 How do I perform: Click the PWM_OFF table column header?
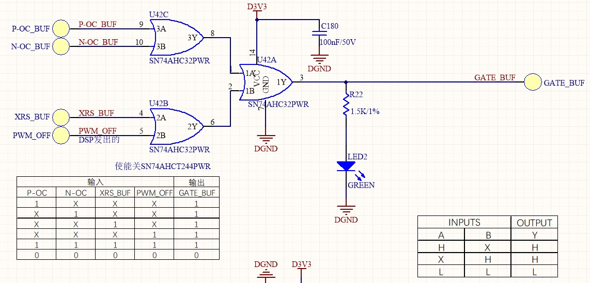(x=154, y=193)
